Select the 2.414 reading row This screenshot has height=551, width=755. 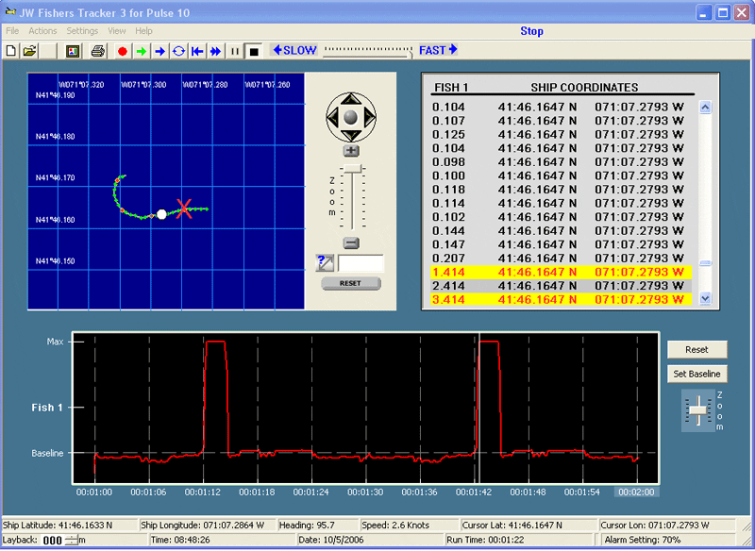click(561, 286)
